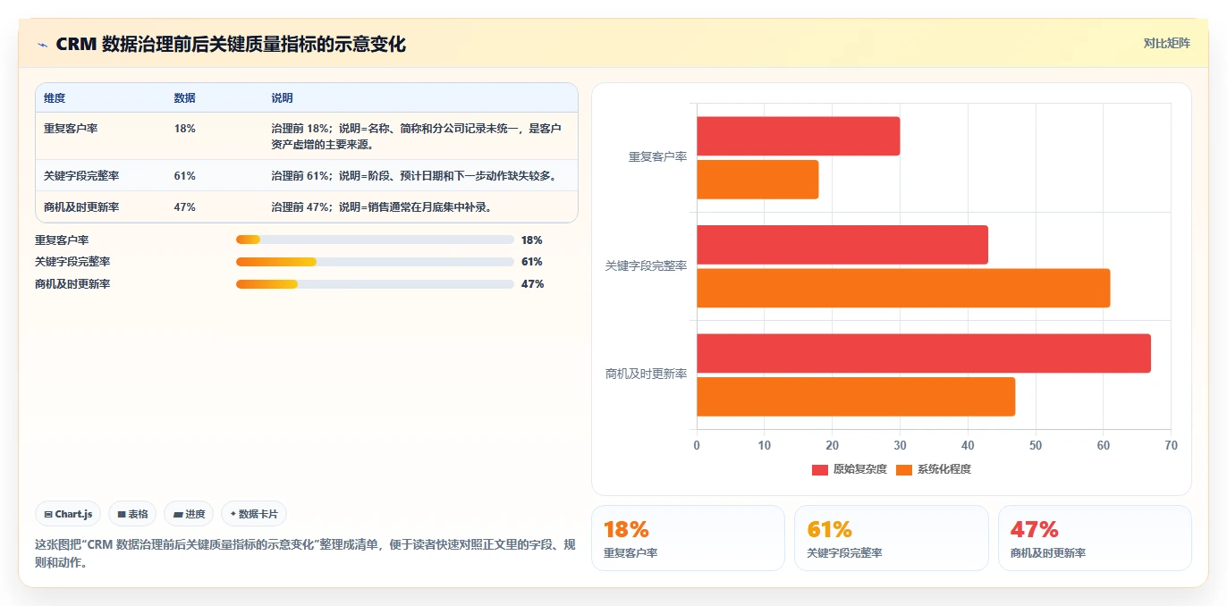Open the 18% 重复客户率 data card
This screenshot has width=1227, height=606.
pos(688,538)
